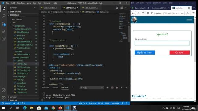The height and width of the screenshot is (111, 198).
Task: Open the File menu in VS Code
Action: (8, 3)
